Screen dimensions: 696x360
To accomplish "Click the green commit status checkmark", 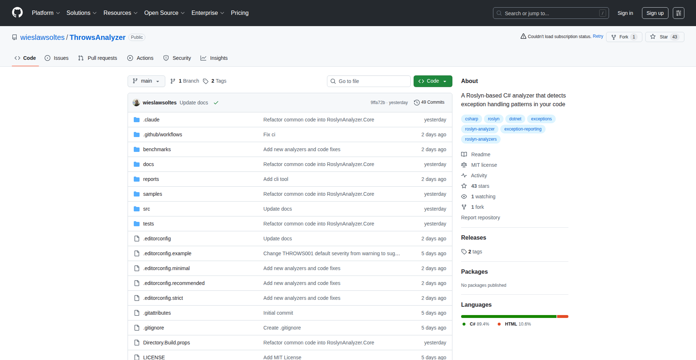I will tap(216, 103).
